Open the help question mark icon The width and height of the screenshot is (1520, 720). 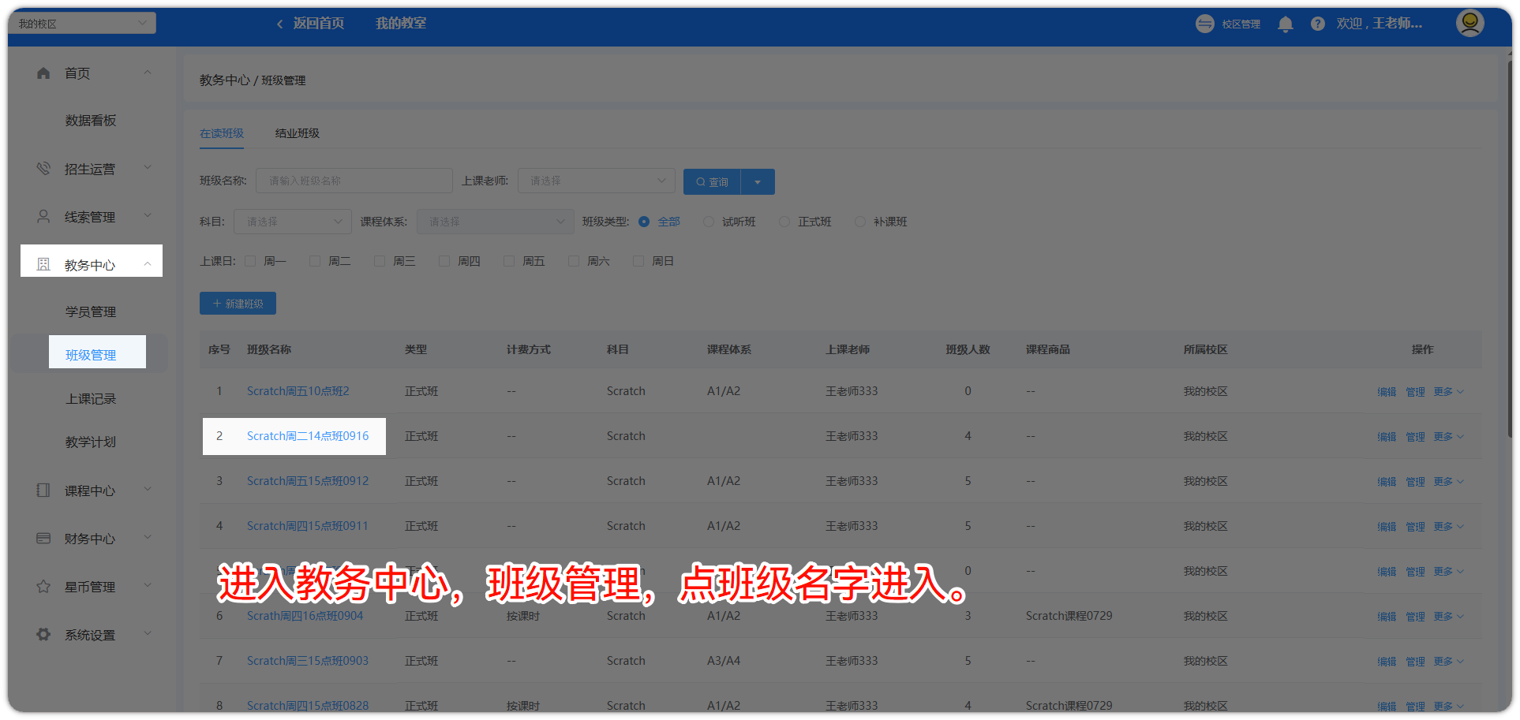pyautogui.click(x=1317, y=24)
